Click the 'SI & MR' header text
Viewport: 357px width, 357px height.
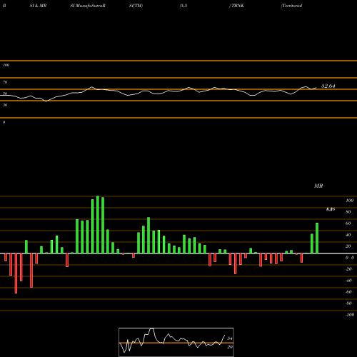(x=38, y=6)
